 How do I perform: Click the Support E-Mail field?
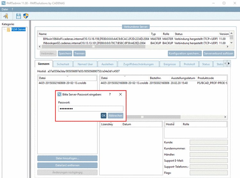209,160
